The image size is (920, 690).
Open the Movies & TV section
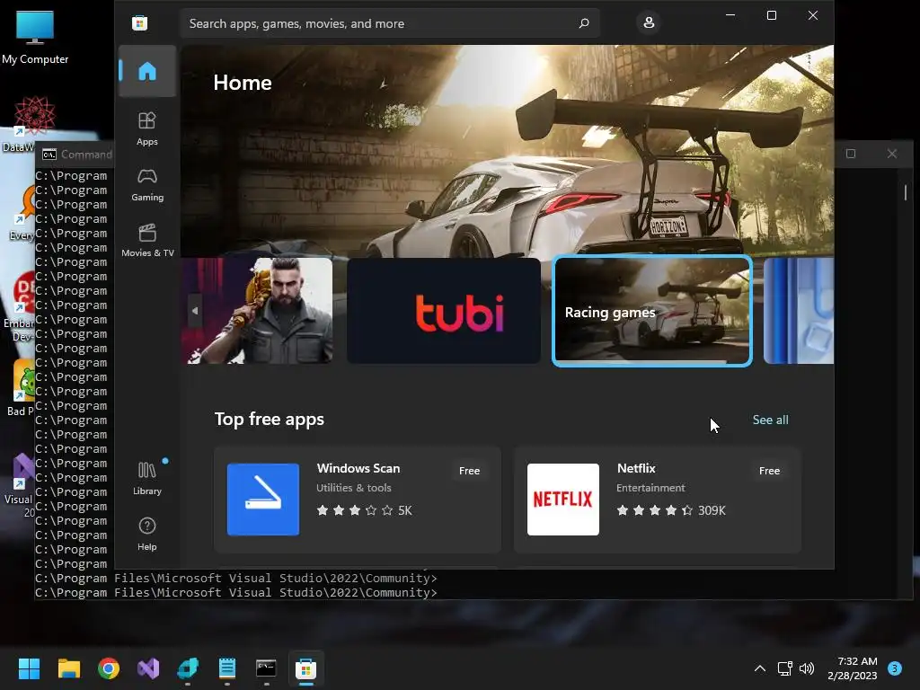point(147,240)
